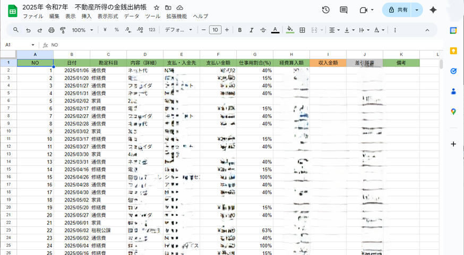Open Google Tasks side panel

coord(453,71)
